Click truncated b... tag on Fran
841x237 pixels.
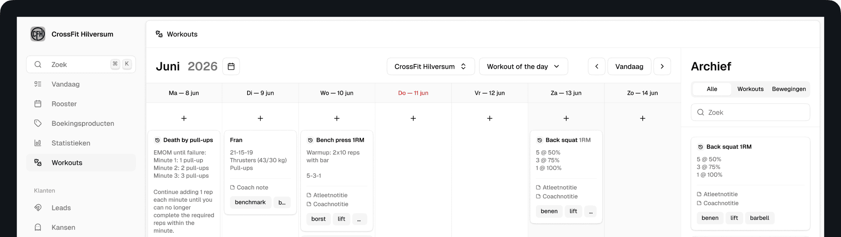pyautogui.click(x=282, y=202)
